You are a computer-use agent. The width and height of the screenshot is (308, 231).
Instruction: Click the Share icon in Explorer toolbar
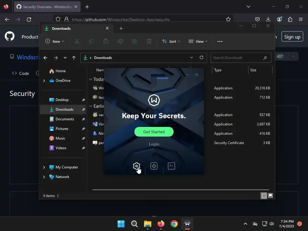(x=135, y=41)
